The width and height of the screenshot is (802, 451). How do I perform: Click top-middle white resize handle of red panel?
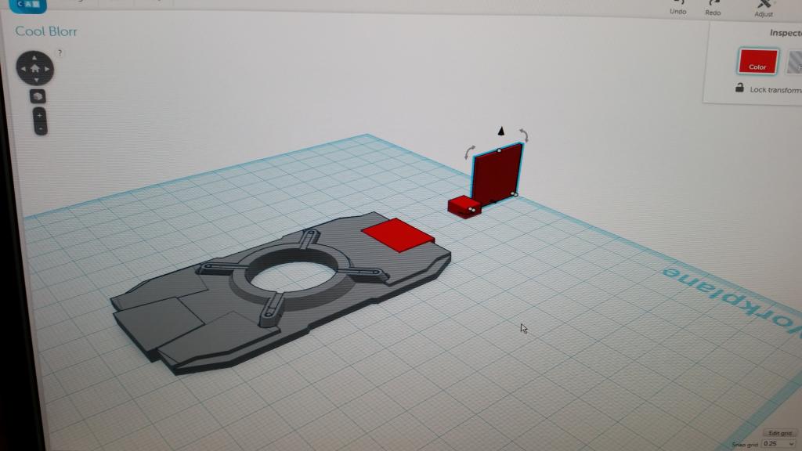point(499,150)
